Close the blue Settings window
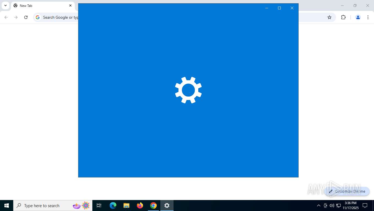 click(292, 8)
